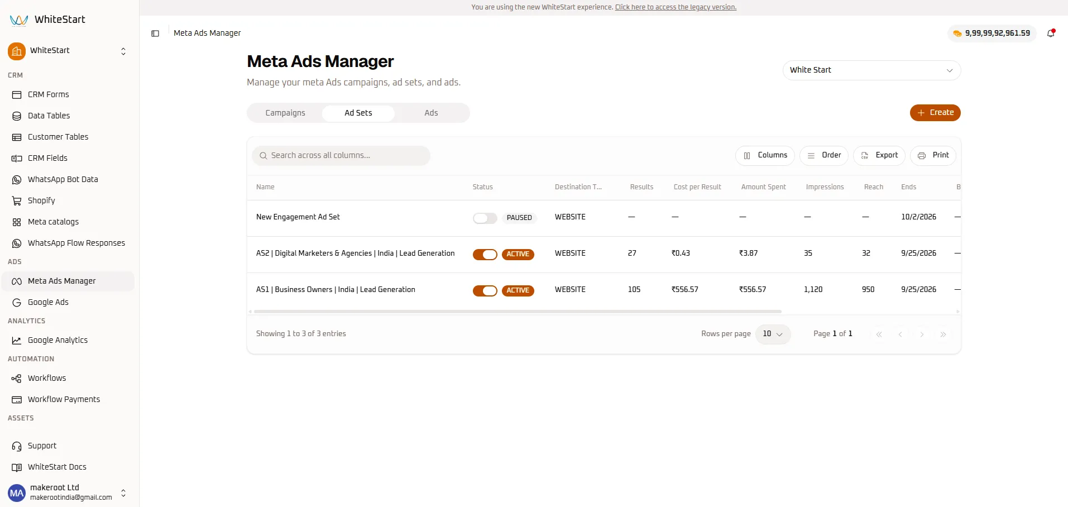The height and width of the screenshot is (507, 1068).
Task: Select the Ad Sets tab
Action: pos(358,113)
